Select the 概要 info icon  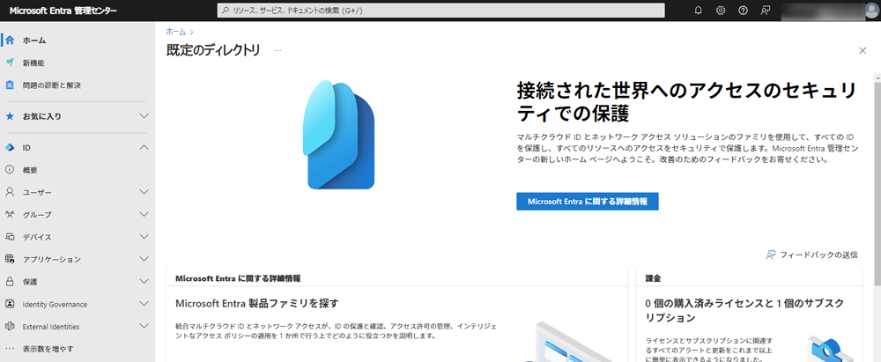[x=10, y=170]
